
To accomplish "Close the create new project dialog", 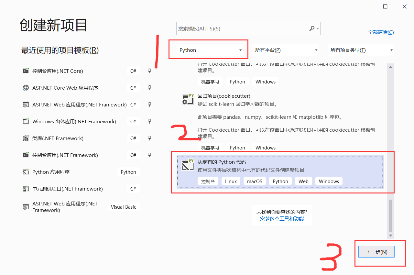I will click(x=405, y=6).
